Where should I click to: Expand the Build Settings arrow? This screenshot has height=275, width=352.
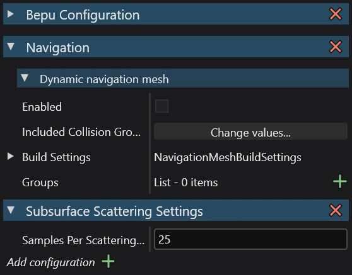coord(10,156)
